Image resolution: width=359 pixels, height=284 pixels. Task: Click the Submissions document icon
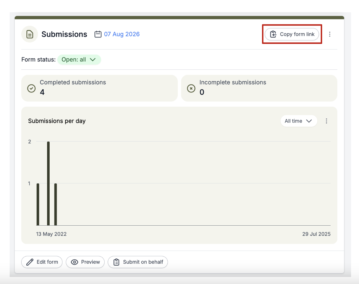pos(29,34)
